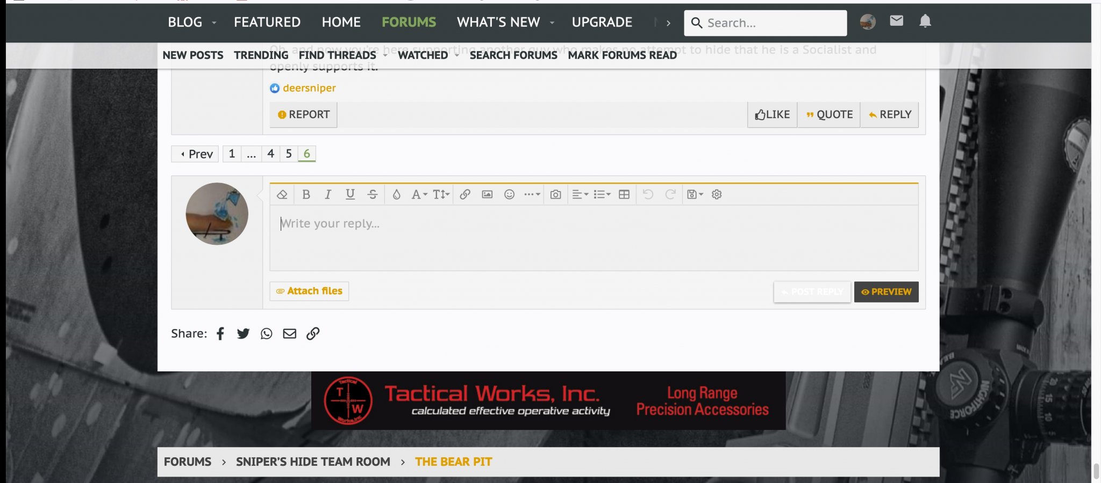The width and height of the screenshot is (1101, 483).
Task: Open the smilies emoji picker
Action: coord(510,194)
